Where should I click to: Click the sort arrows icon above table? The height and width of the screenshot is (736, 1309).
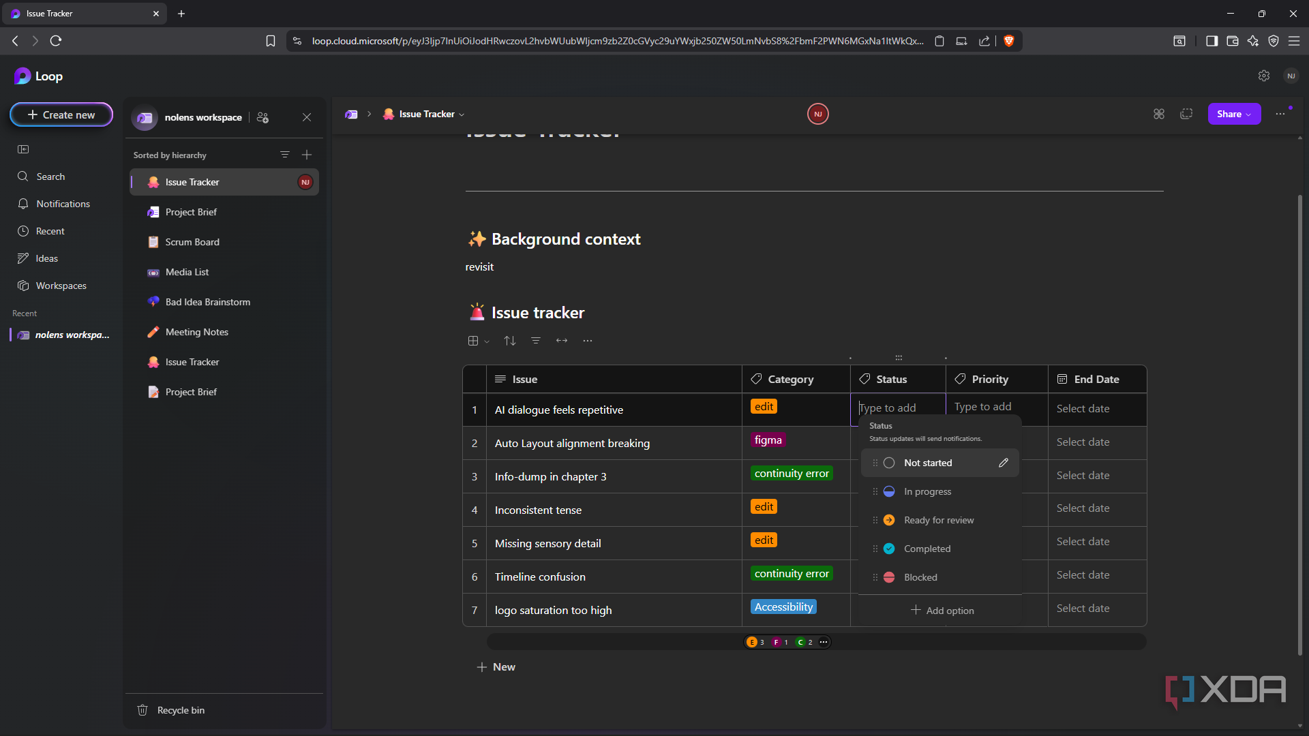(510, 341)
